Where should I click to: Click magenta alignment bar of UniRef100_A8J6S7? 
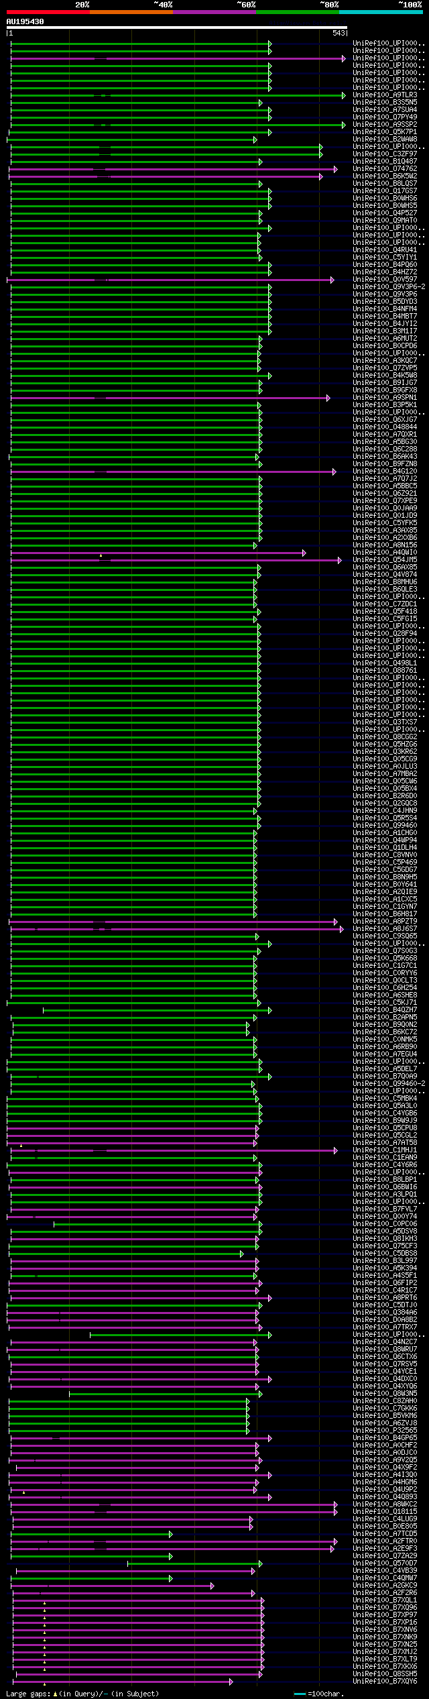tap(176, 929)
